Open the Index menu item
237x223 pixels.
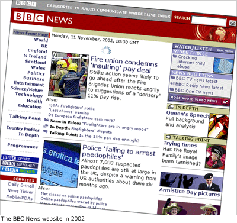[164, 16]
